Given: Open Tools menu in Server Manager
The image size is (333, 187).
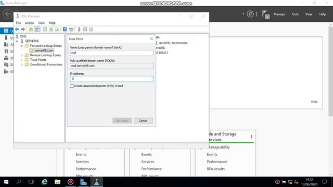Looking at the screenshot, I should coord(295,14).
